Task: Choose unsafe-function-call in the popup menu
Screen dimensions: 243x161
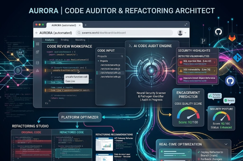Action: pyautogui.click(x=76, y=77)
